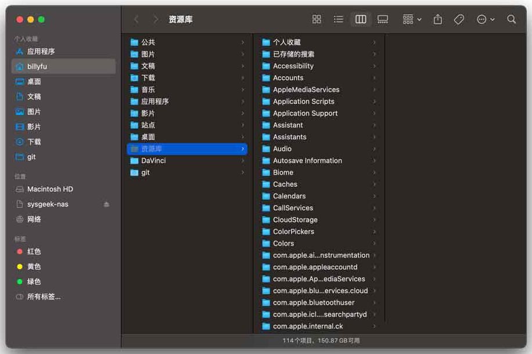Open the DaVinci folder
Image resolution: width=532 pixels, height=354 pixels.
[x=153, y=161]
